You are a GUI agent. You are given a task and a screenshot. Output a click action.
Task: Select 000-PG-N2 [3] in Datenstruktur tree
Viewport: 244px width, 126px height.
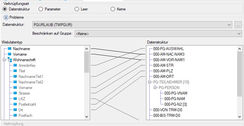176,104
